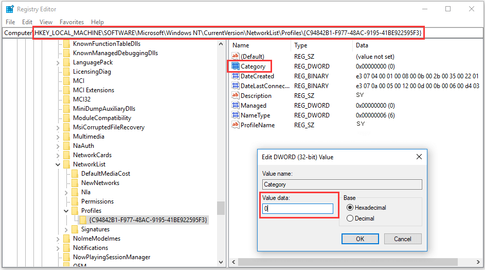
Task: Click the Category DWORD value icon
Action: click(x=236, y=66)
